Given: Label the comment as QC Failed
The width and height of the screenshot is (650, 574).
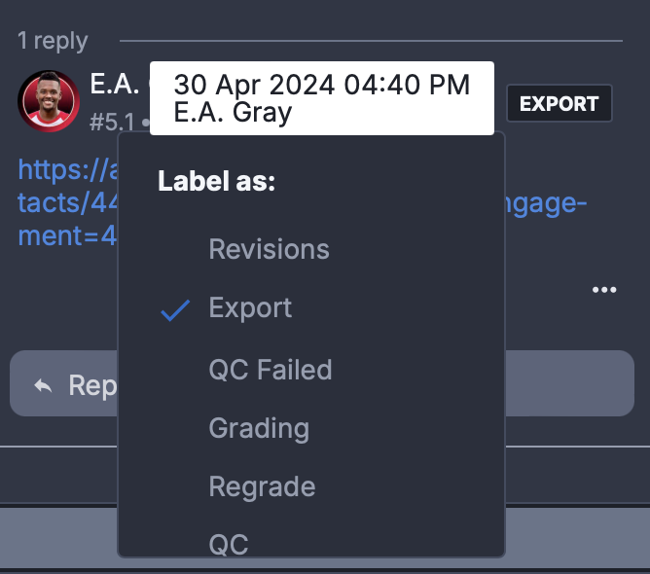Looking at the screenshot, I should tap(270, 370).
